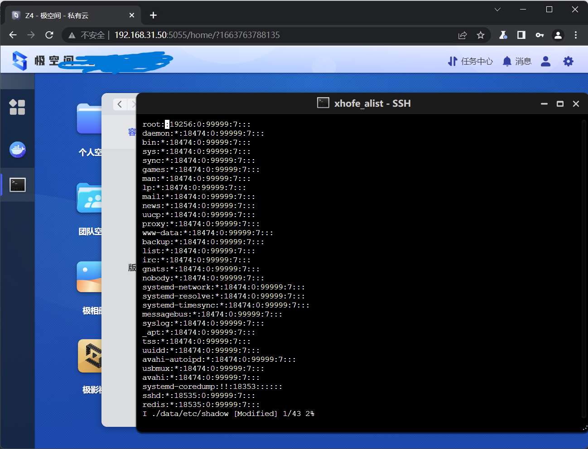The image size is (588, 449).
Task: Open the system settings gear
Action: coord(568,61)
